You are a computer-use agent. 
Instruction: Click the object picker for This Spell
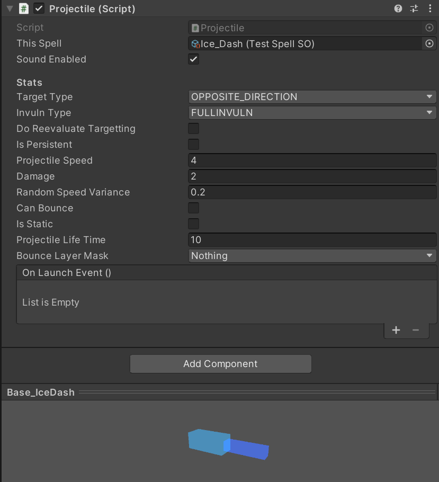coord(429,43)
